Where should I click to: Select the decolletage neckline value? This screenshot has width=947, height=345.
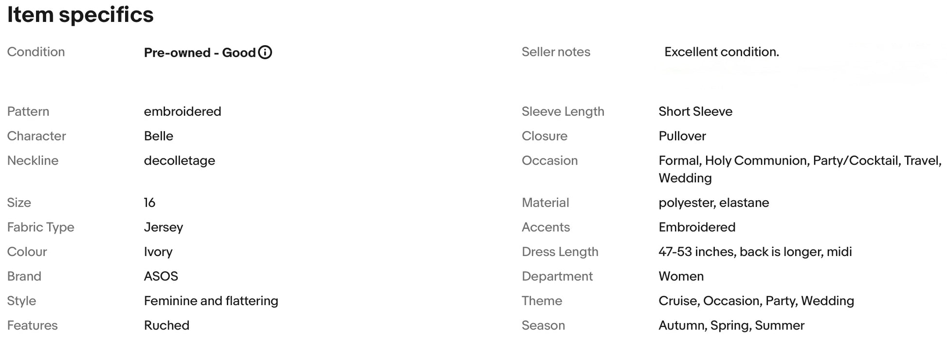click(x=180, y=161)
